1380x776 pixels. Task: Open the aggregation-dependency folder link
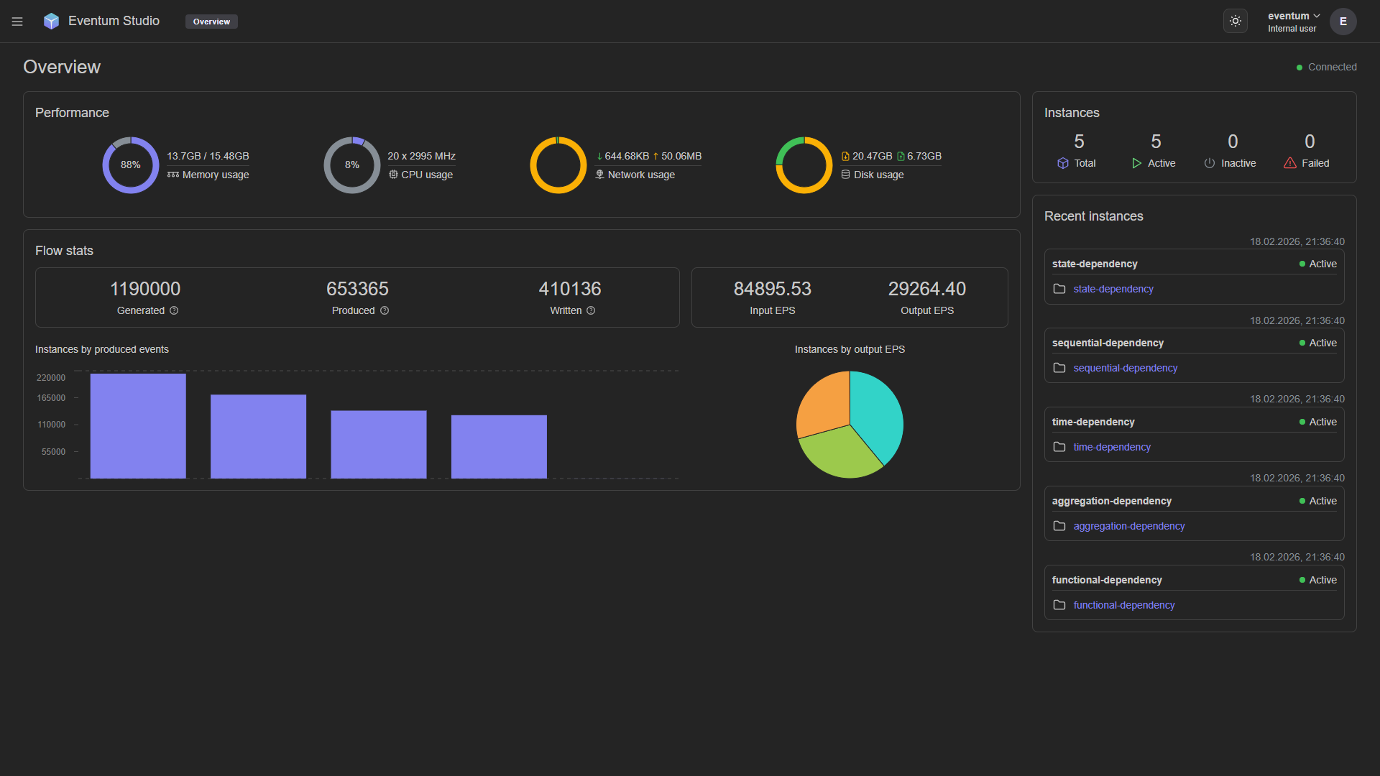pos(1128,527)
